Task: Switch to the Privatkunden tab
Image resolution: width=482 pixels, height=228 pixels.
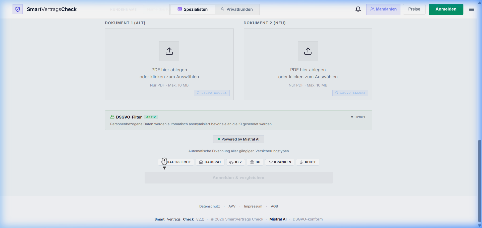Action: point(236,9)
